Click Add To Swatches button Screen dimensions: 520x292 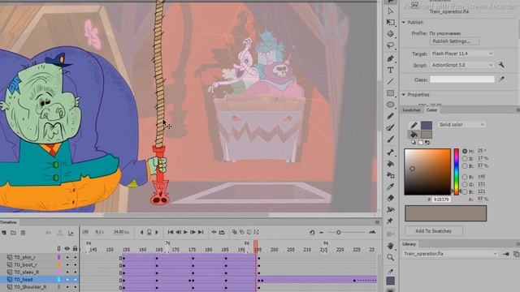click(x=433, y=231)
